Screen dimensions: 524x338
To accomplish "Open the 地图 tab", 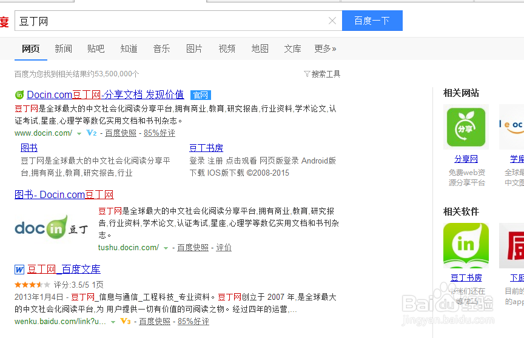I will [260, 48].
